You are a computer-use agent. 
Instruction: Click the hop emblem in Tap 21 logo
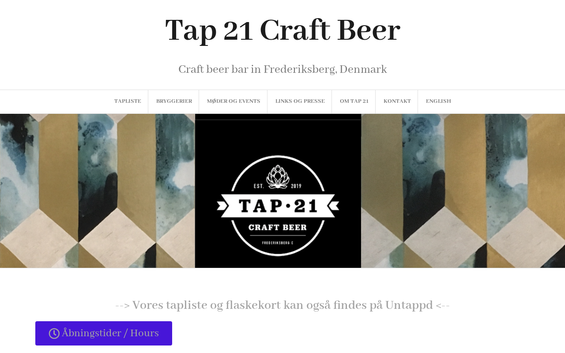278,176
